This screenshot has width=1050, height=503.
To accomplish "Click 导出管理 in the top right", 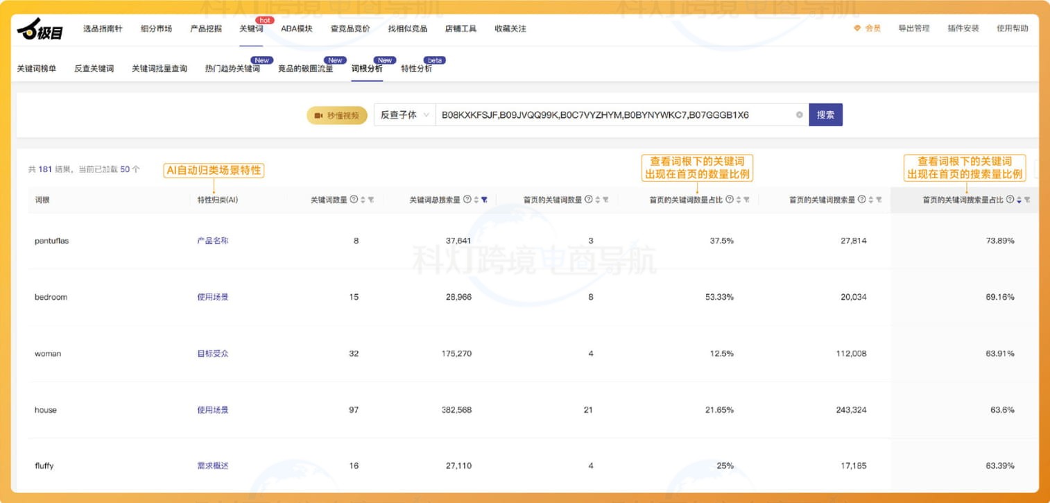I will [x=913, y=28].
